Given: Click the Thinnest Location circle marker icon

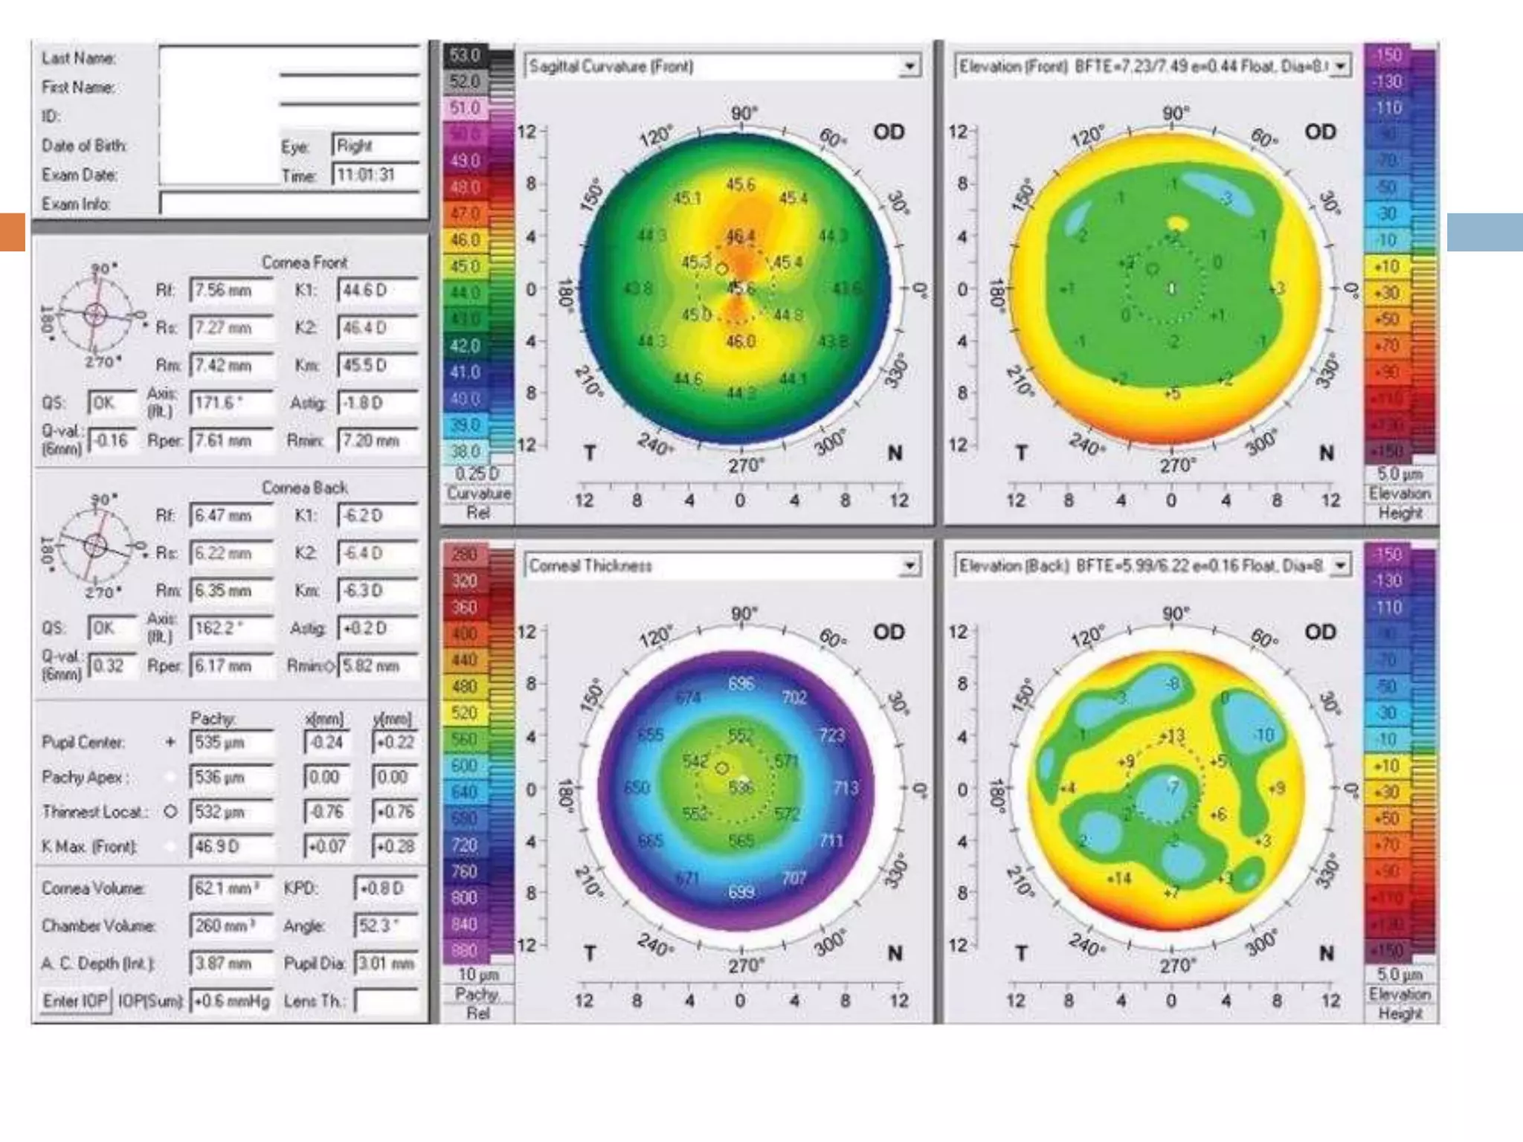Looking at the screenshot, I should [x=170, y=812].
